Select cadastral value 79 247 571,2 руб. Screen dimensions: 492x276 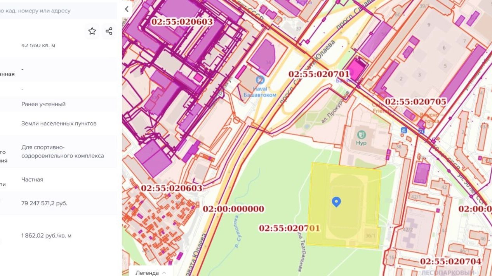coord(44,203)
